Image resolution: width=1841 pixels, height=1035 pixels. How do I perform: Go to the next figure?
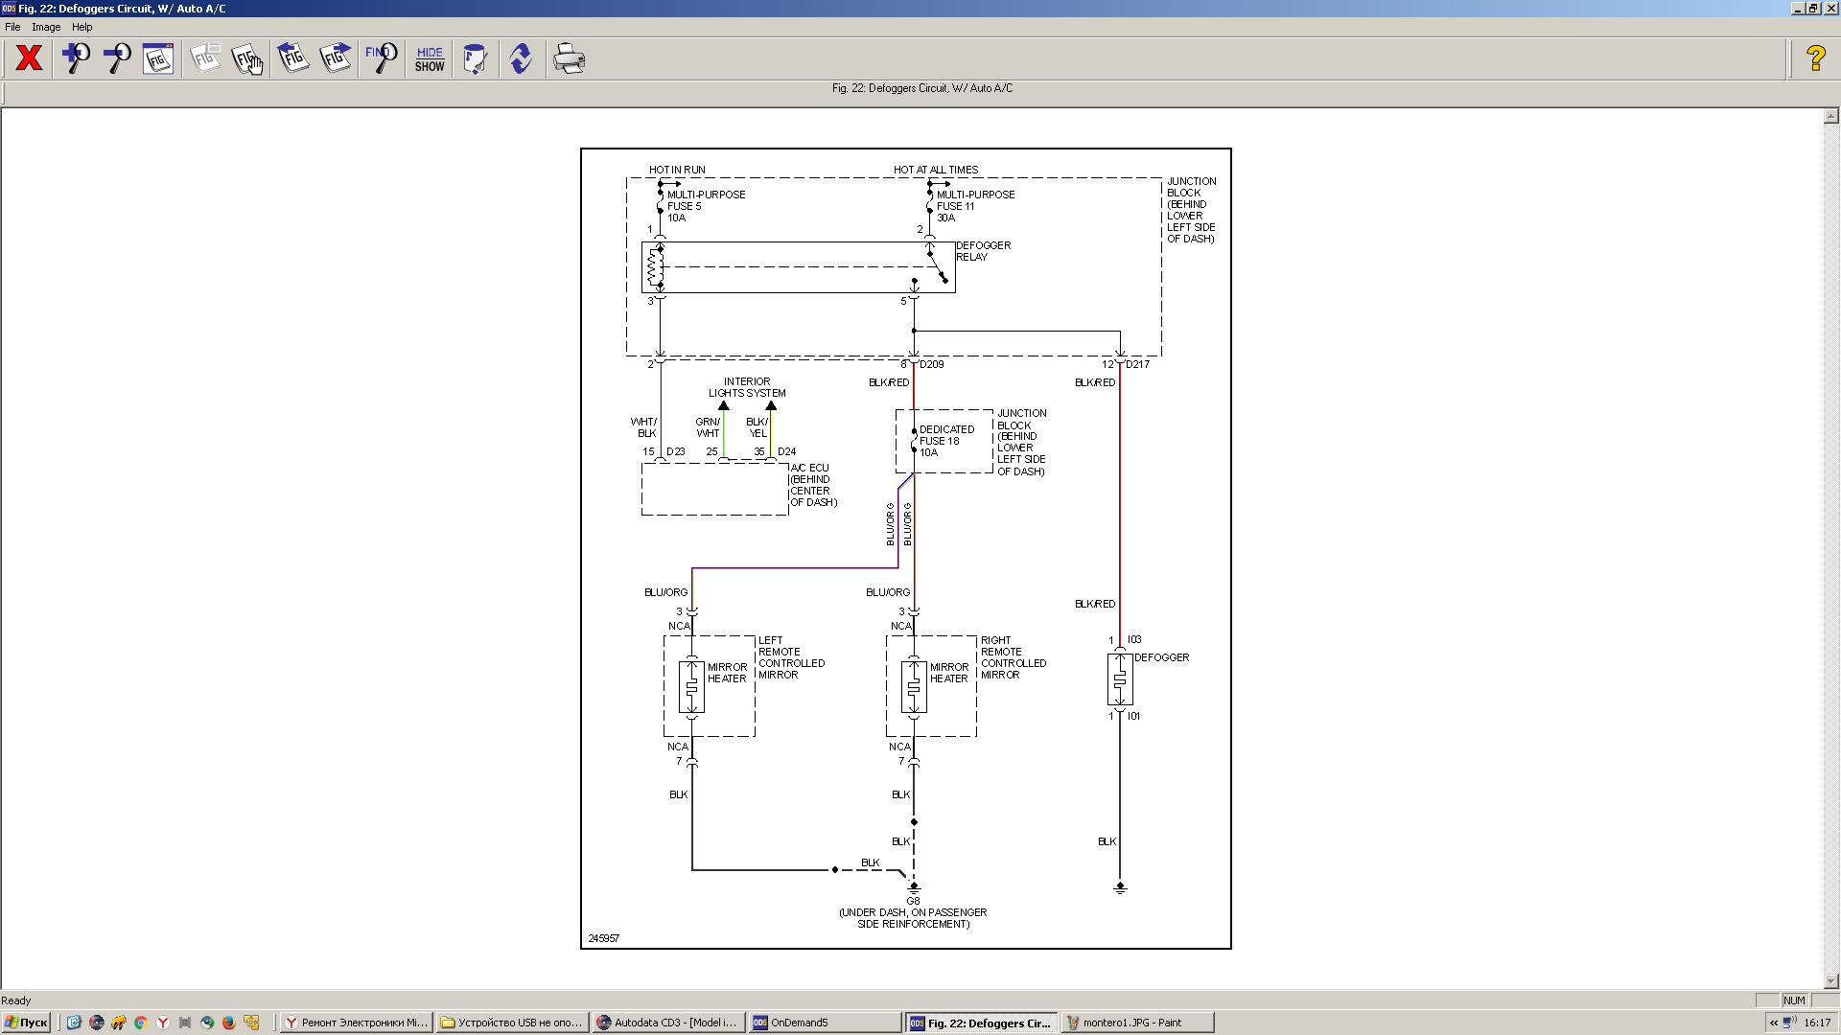pos(336,58)
